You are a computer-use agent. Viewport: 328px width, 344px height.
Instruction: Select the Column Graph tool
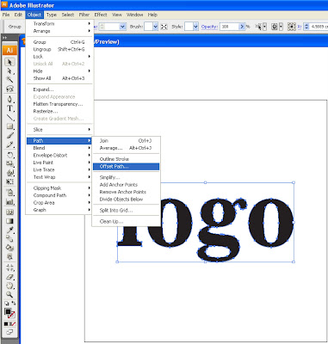click(x=9, y=202)
